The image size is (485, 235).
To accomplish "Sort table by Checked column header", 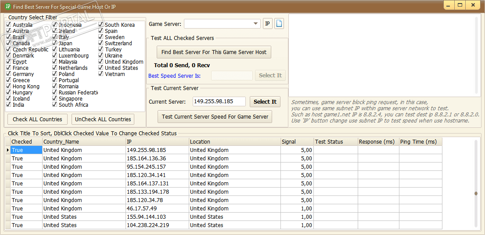I will pos(26,142).
